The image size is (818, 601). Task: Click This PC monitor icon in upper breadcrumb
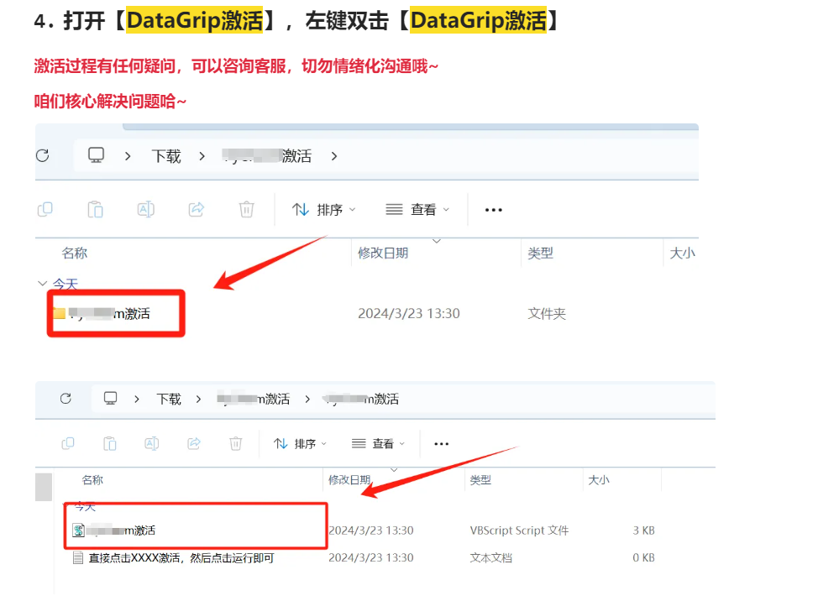click(96, 154)
